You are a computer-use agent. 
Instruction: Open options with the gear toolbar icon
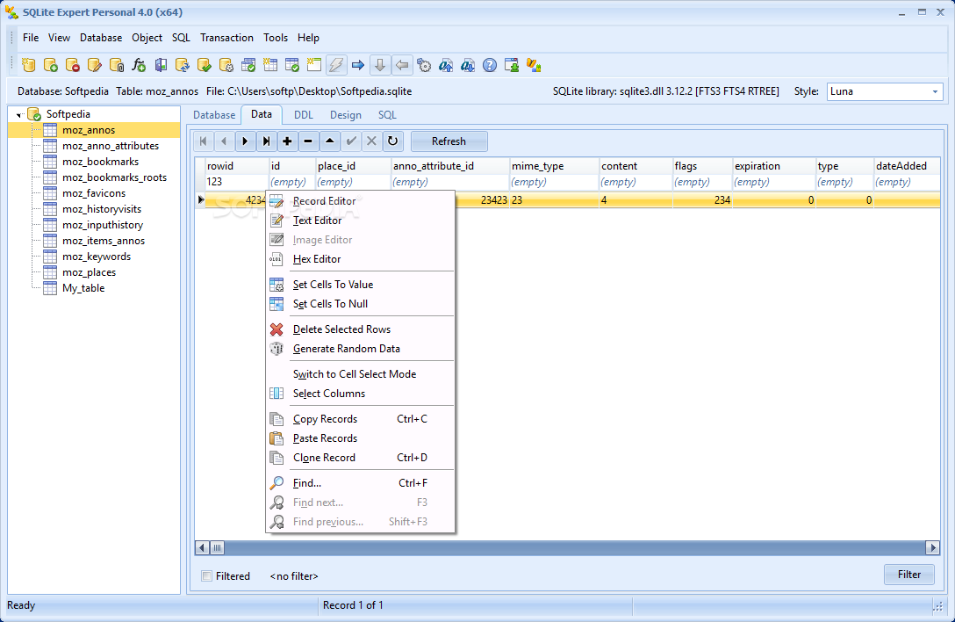click(424, 65)
